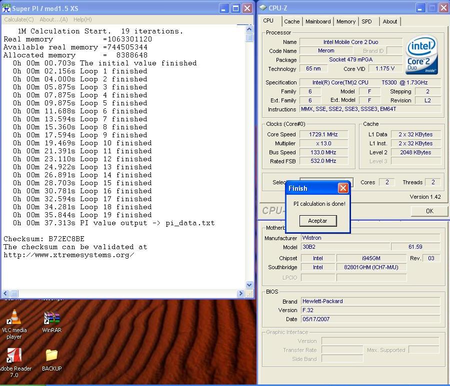Click the Cores value field
450x386 pixels.
[387, 182]
